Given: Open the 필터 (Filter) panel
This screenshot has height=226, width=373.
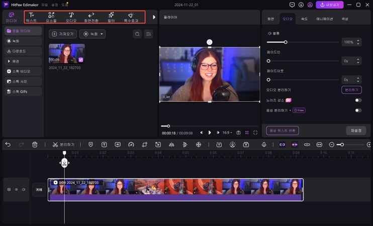Looking at the screenshot, I should (111, 18).
